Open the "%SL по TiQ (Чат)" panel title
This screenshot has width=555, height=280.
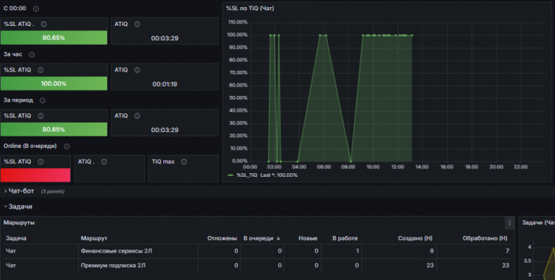coord(250,8)
